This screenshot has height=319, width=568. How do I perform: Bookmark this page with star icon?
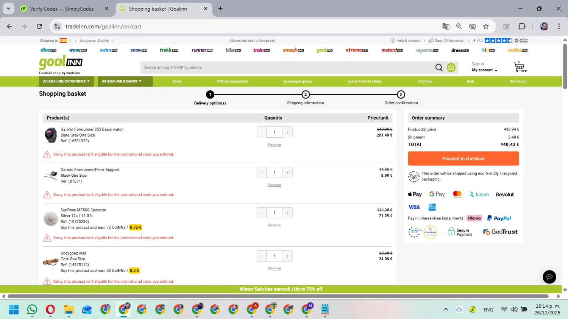click(486, 26)
